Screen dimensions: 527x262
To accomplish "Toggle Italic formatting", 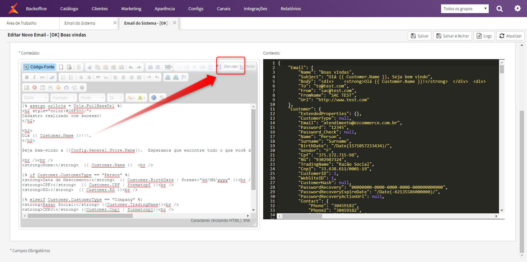I will pos(34,77).
